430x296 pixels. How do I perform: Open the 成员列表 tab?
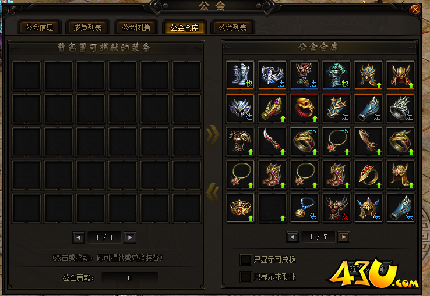pos(87,27)
